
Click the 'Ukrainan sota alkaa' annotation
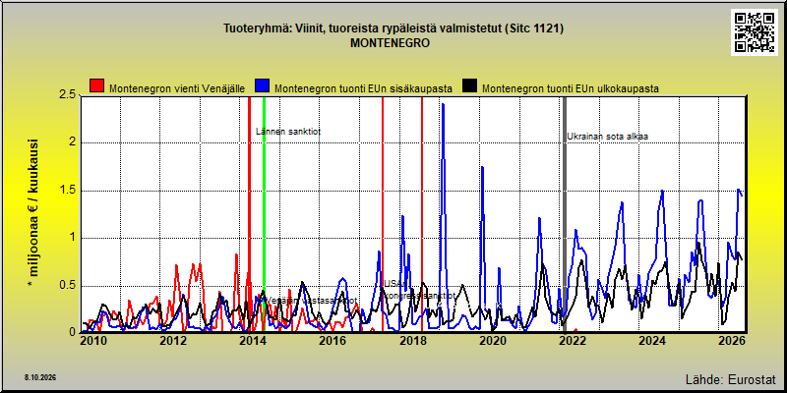click(x=608, y=137)
